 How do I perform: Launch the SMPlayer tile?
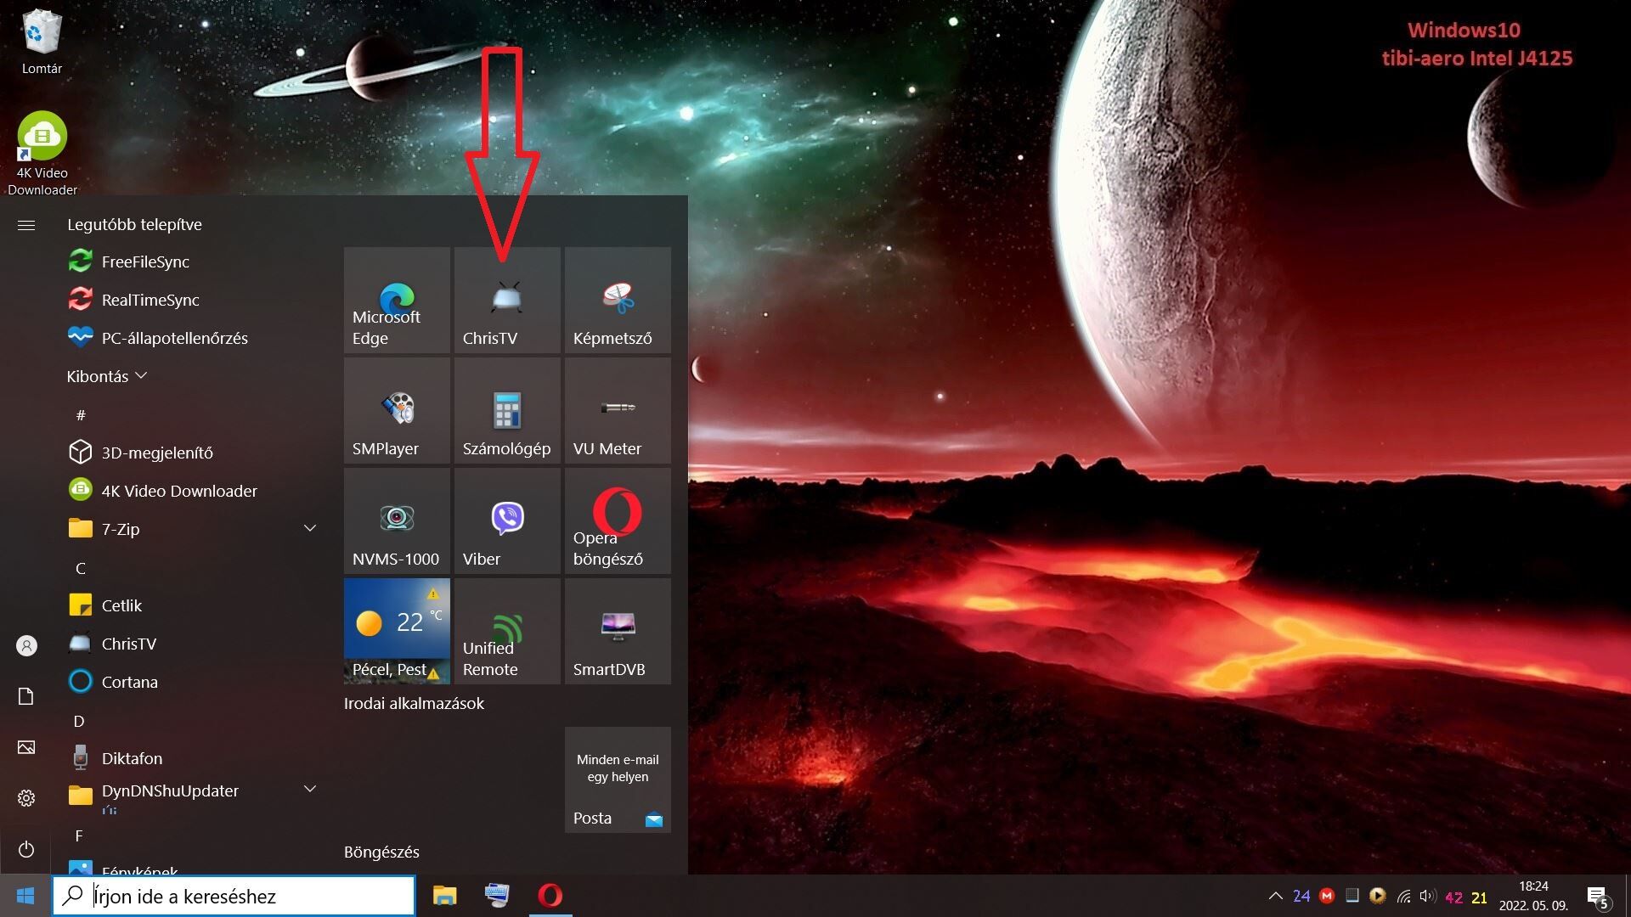tap(397, 410)
